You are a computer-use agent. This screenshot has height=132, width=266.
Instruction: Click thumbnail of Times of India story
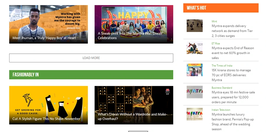pyautogui.click(x=194, y=70)
